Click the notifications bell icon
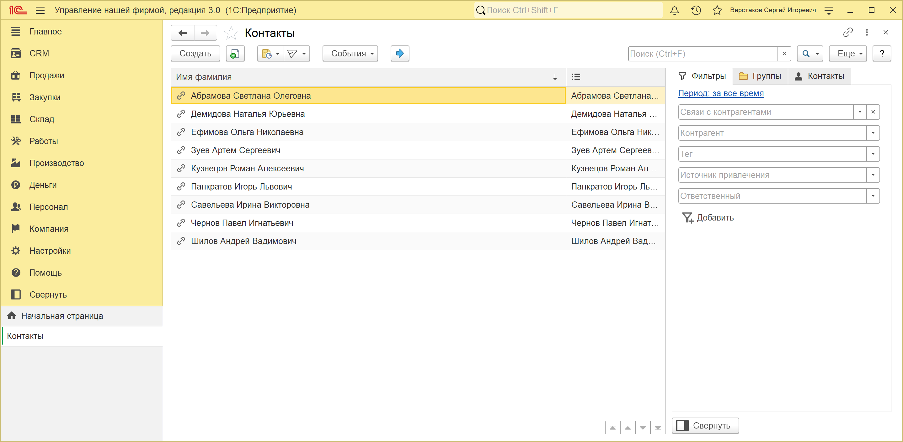903x442 pixels. tap(675, 10)
